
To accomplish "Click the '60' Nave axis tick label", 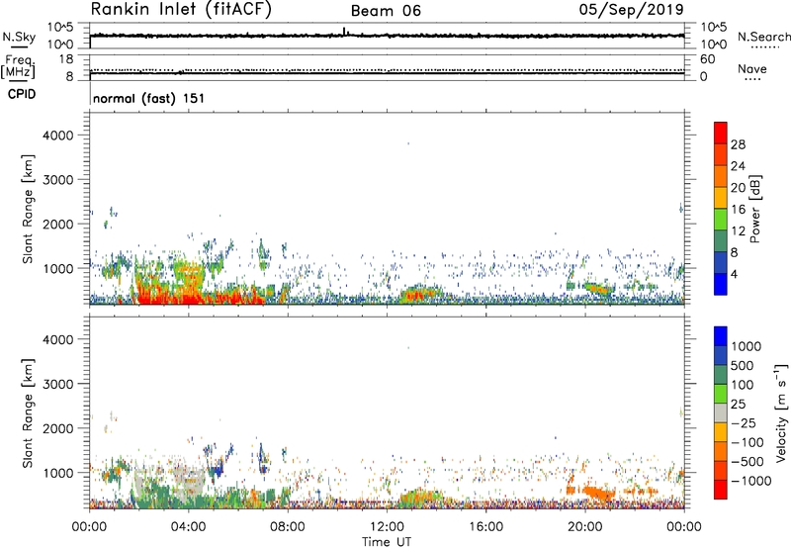I will tap(707, 59).
